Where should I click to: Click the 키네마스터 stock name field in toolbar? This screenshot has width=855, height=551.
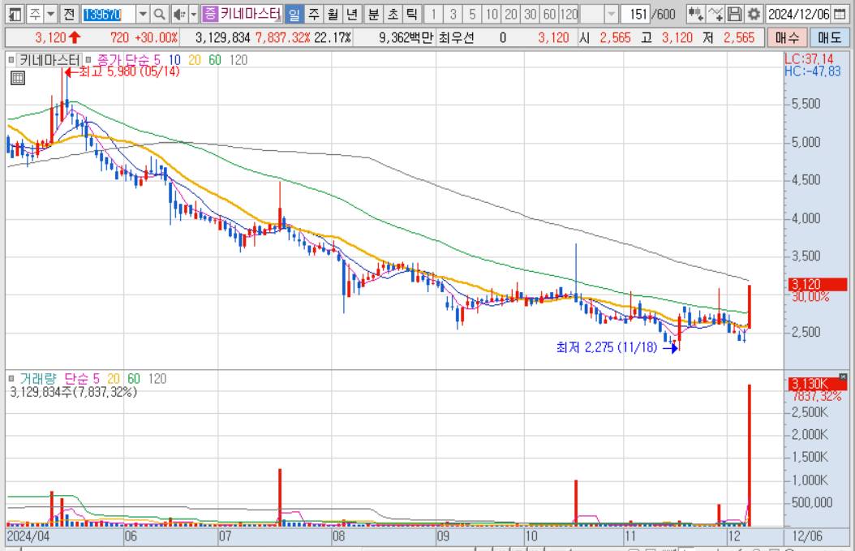click(251, 14)
